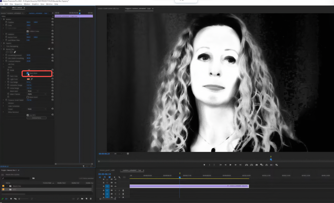Open the Mask Input dropdown

point(33,91)
